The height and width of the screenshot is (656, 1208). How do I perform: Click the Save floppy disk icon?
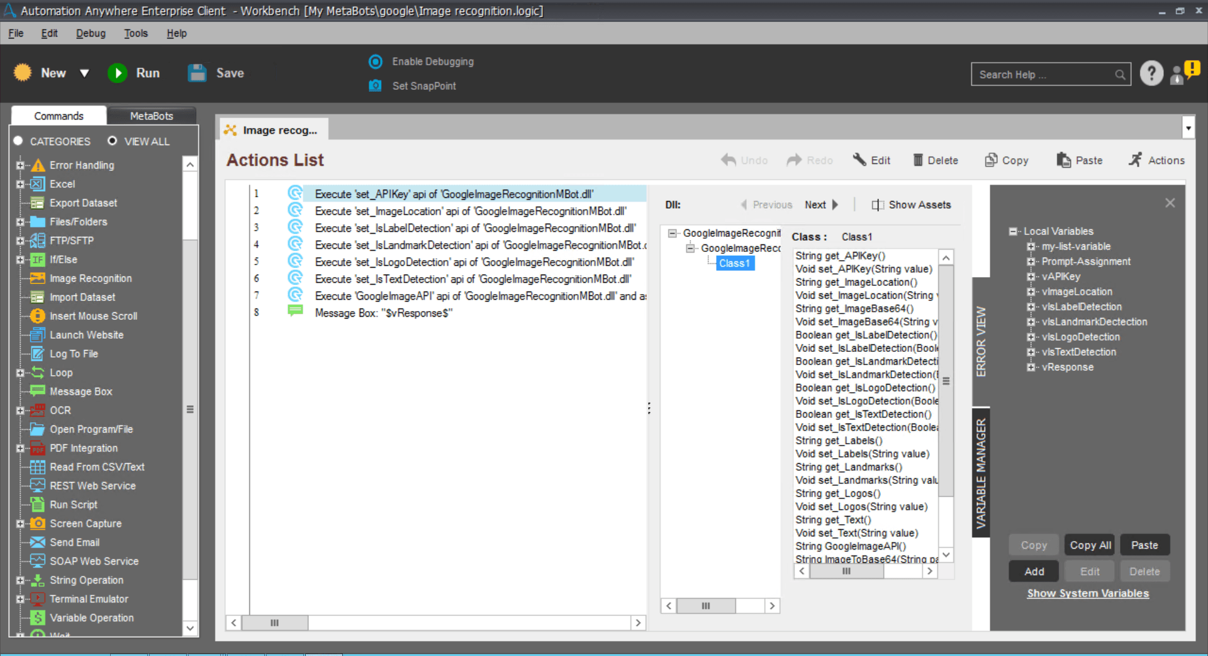[197, 73]
